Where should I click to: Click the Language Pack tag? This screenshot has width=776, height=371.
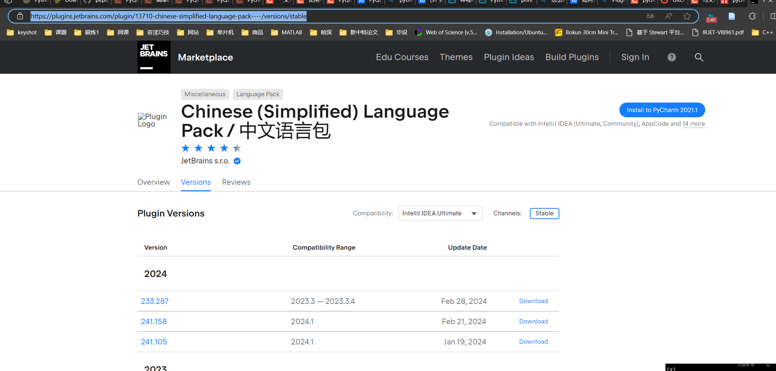click(258, 94)
